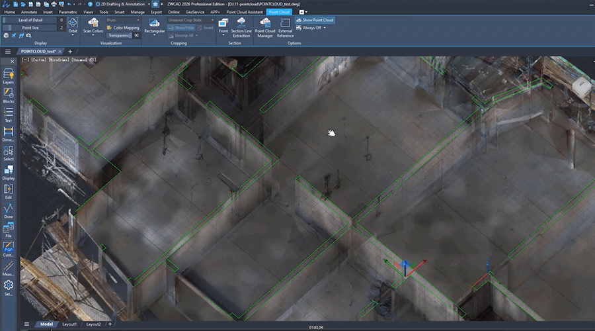Screen dimensions: 595x331
Task: Expand the Scan Colors dropdown arrow
Action: (x=93, y=35)
